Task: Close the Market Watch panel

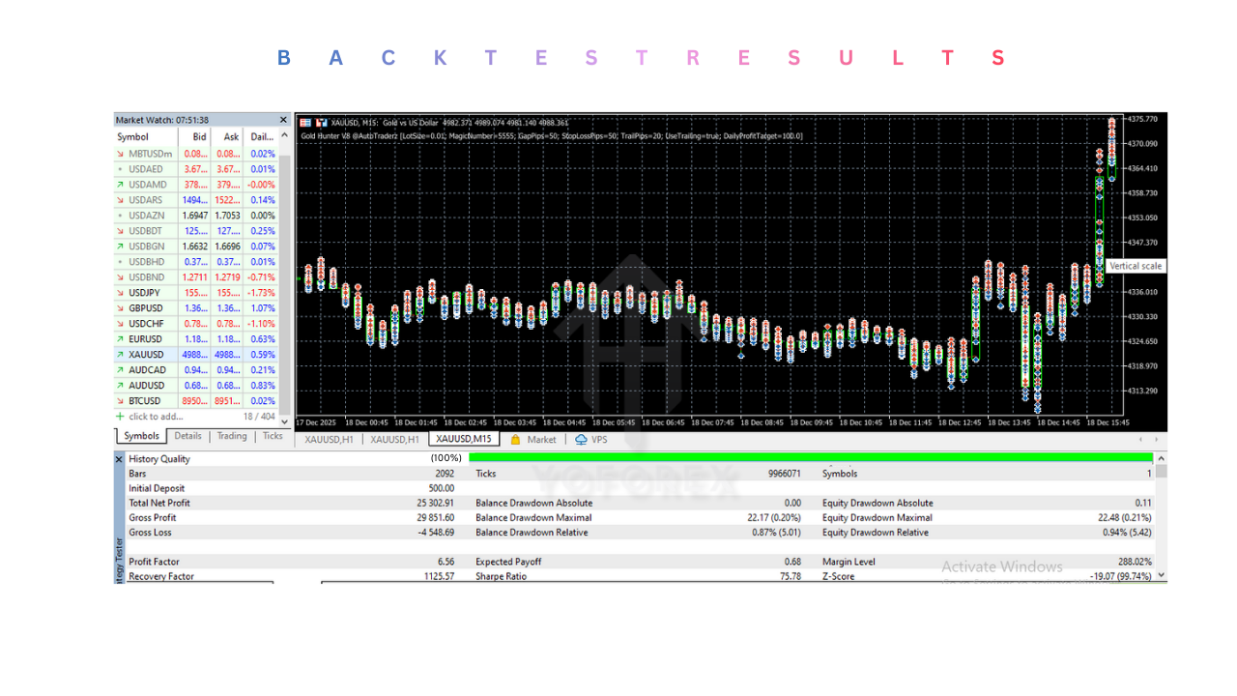Action: click(x=283, y=120)
